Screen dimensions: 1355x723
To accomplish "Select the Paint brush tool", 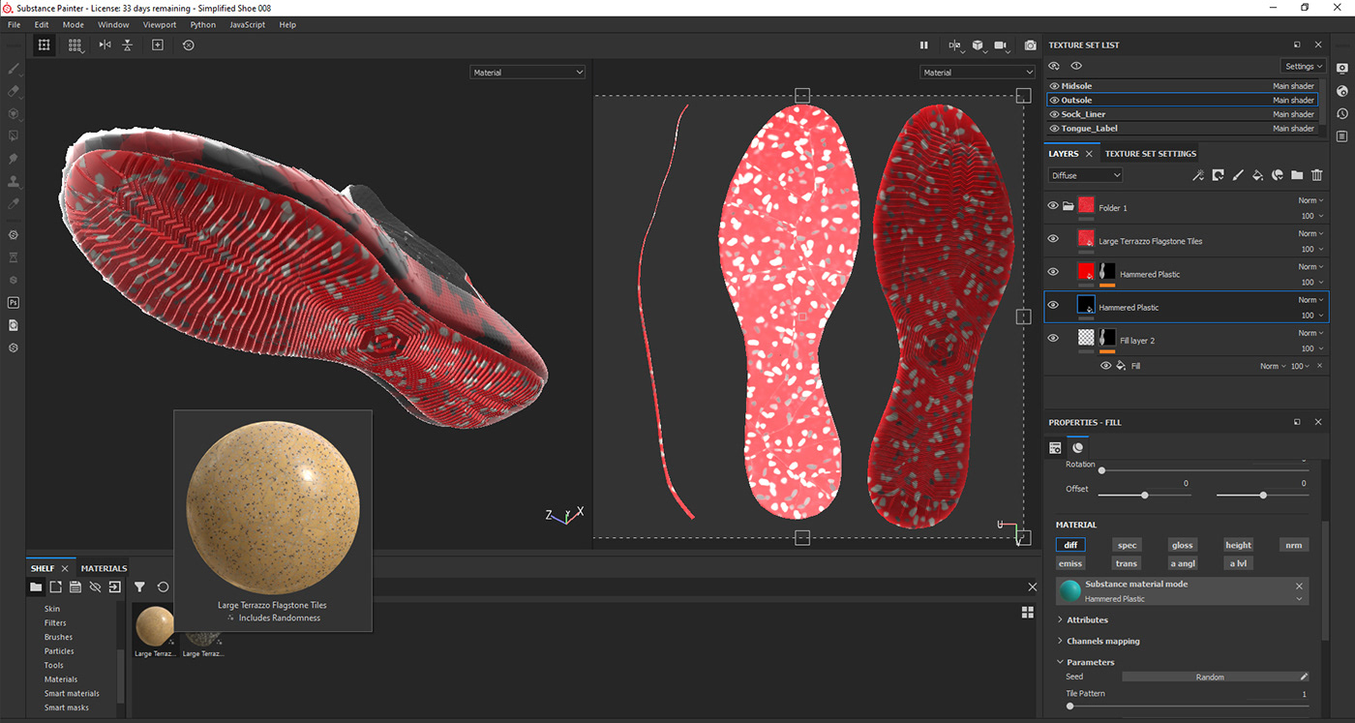I will pos(13,69).
